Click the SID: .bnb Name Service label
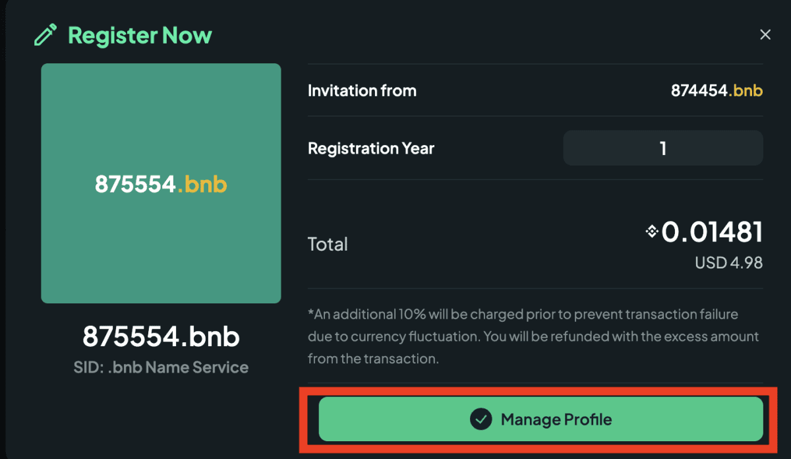Image resolution: width=791 pixels, height=459 pixels. click(161, 367)
